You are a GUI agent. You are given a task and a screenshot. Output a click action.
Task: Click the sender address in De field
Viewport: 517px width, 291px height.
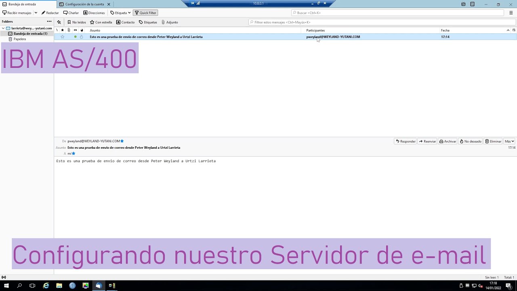tap(94, 141)
